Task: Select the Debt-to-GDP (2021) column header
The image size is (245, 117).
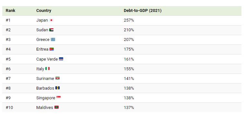Action: (x=143, y=11)
